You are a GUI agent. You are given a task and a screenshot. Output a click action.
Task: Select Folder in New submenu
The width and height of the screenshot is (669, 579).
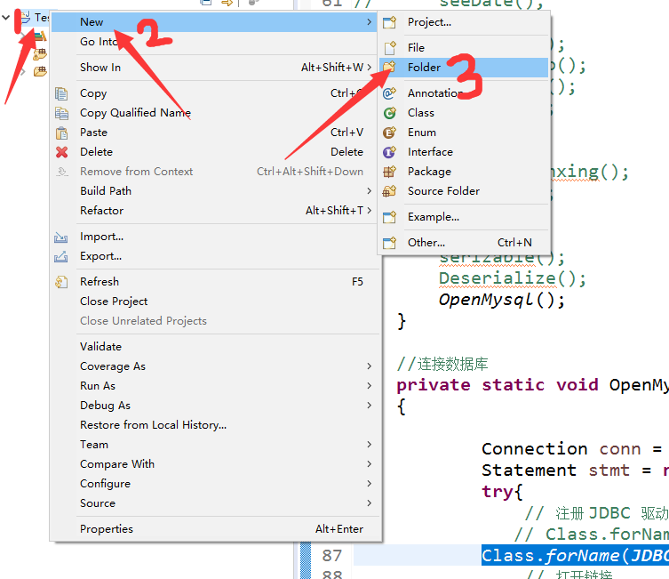coord(464,68)
